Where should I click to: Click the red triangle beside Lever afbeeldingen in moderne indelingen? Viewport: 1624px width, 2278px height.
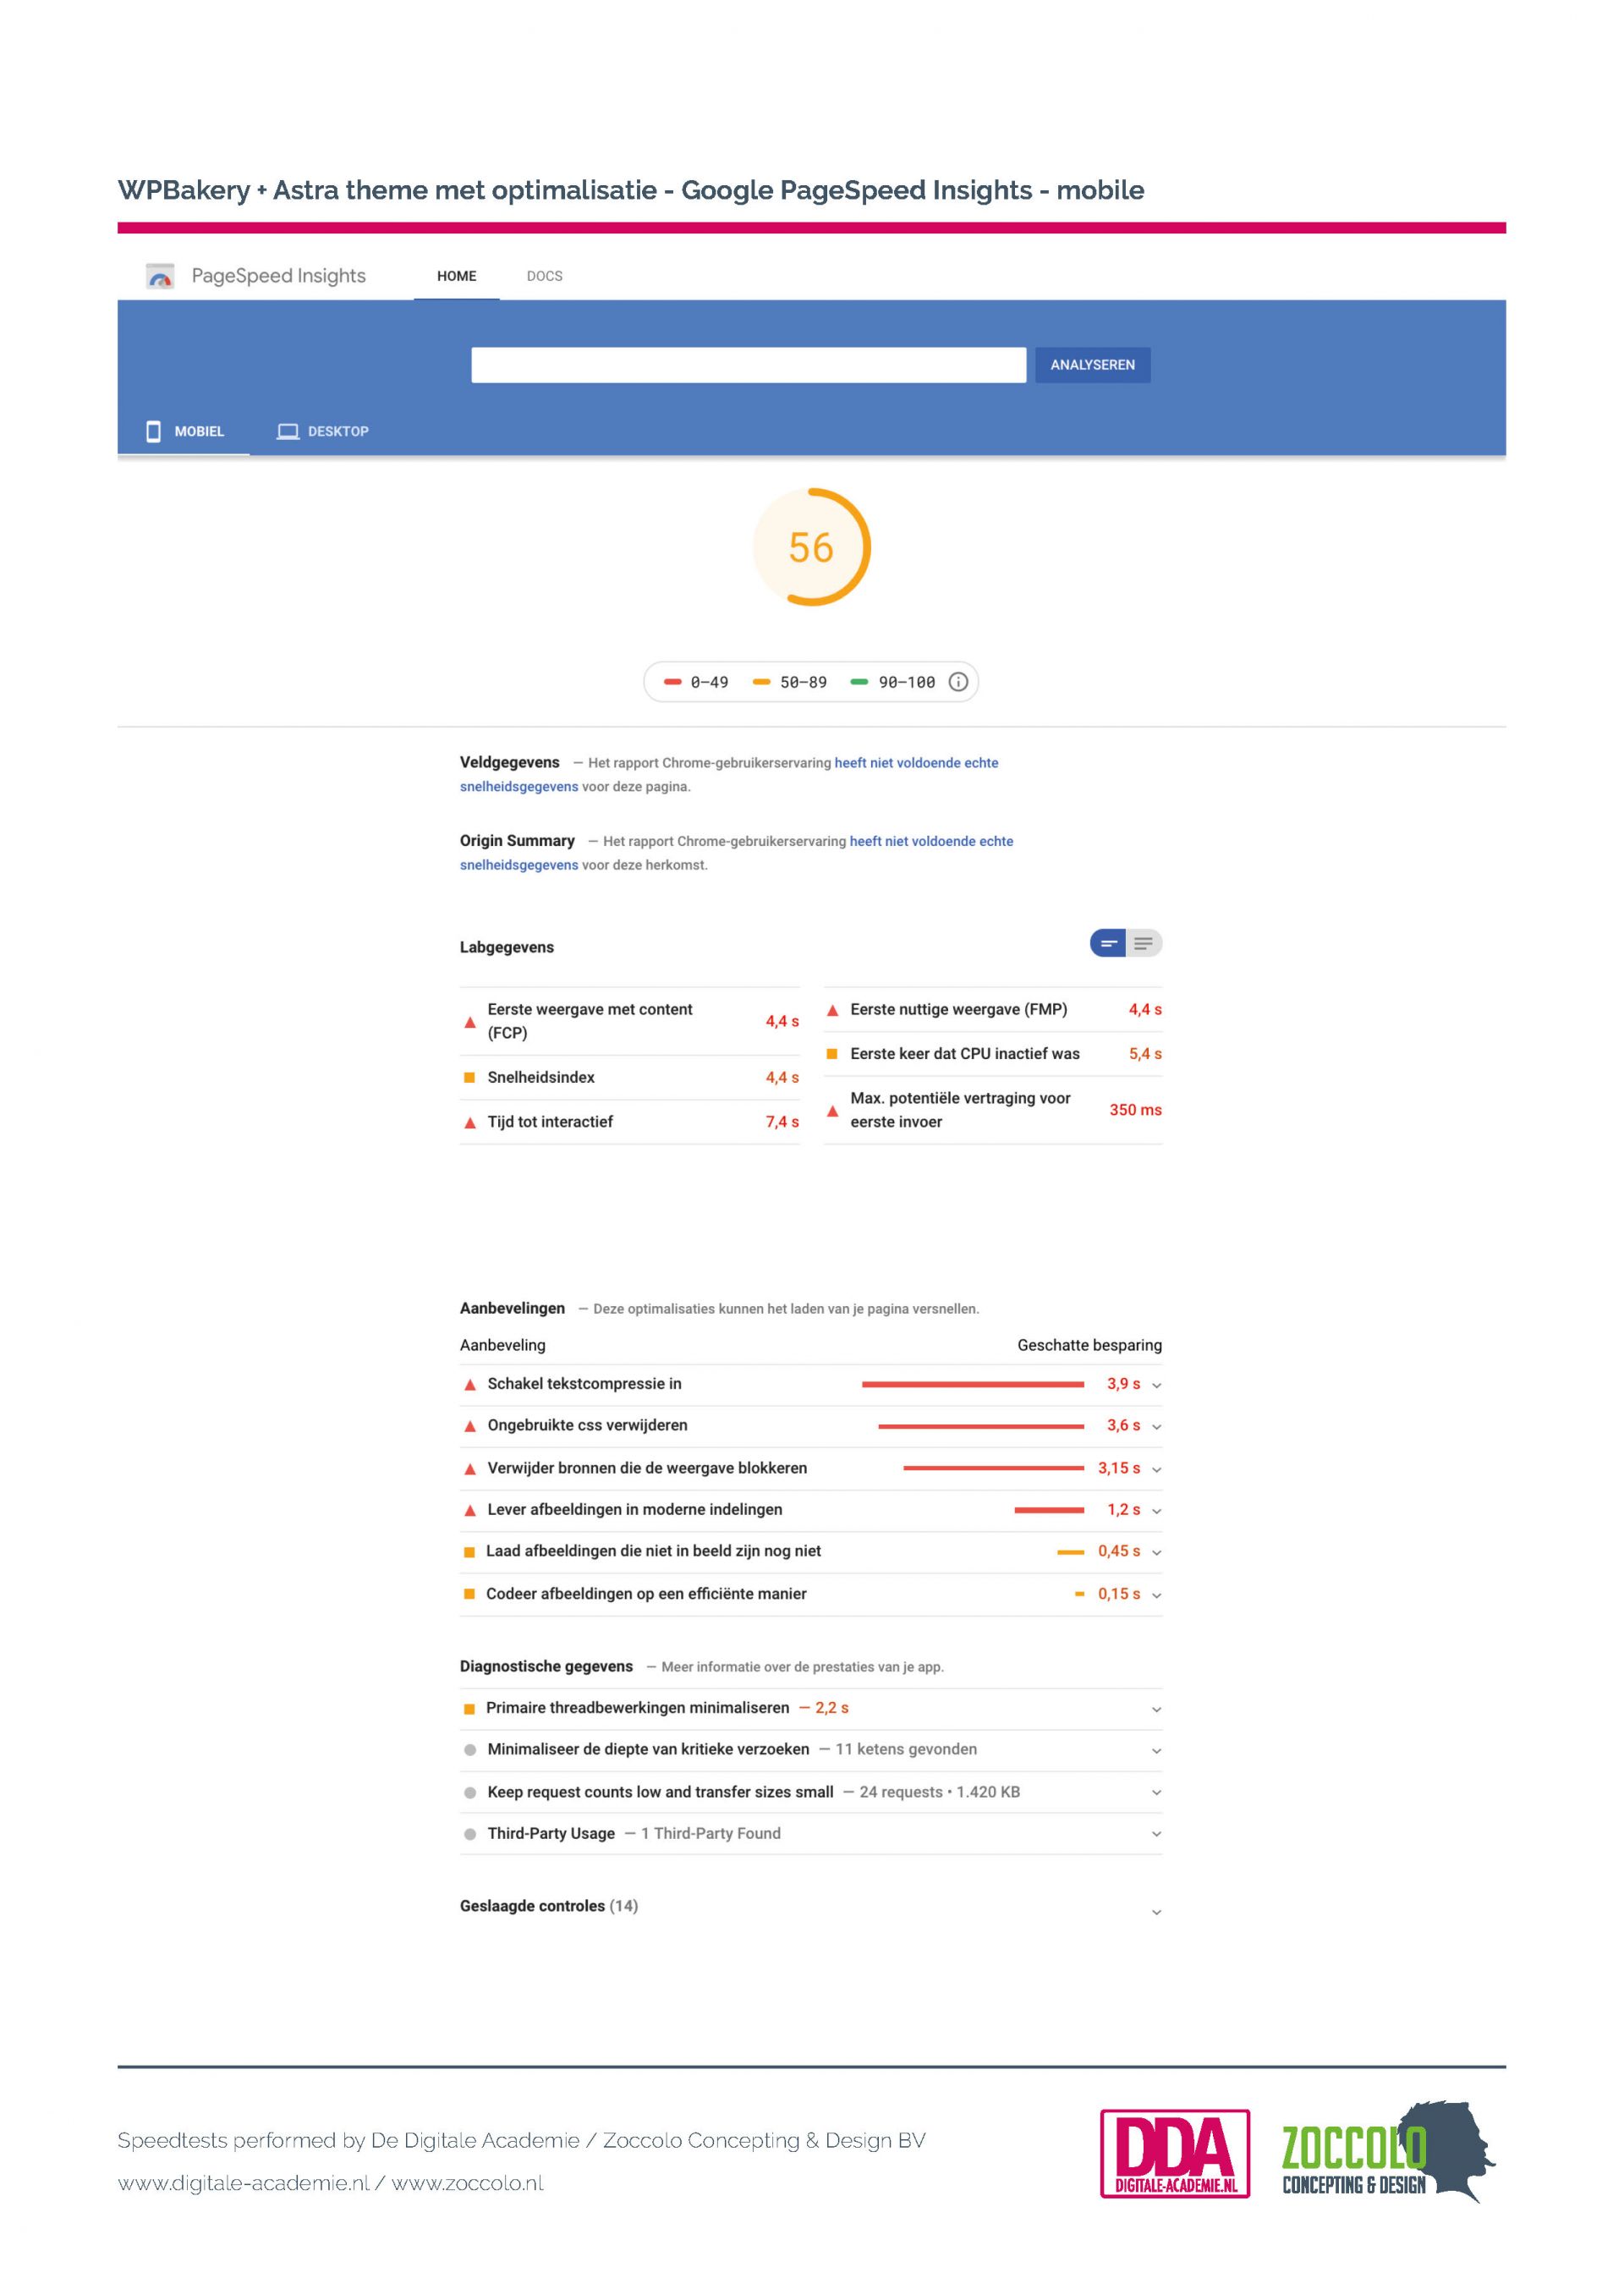pyautogui.click(x=470, y=1510)
